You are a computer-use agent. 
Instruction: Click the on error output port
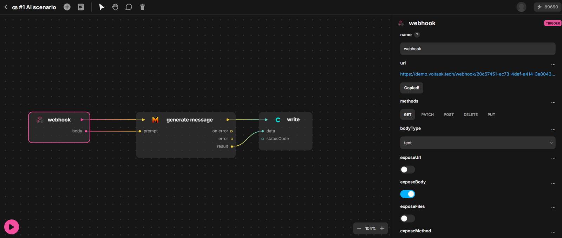tap(232, 131)
